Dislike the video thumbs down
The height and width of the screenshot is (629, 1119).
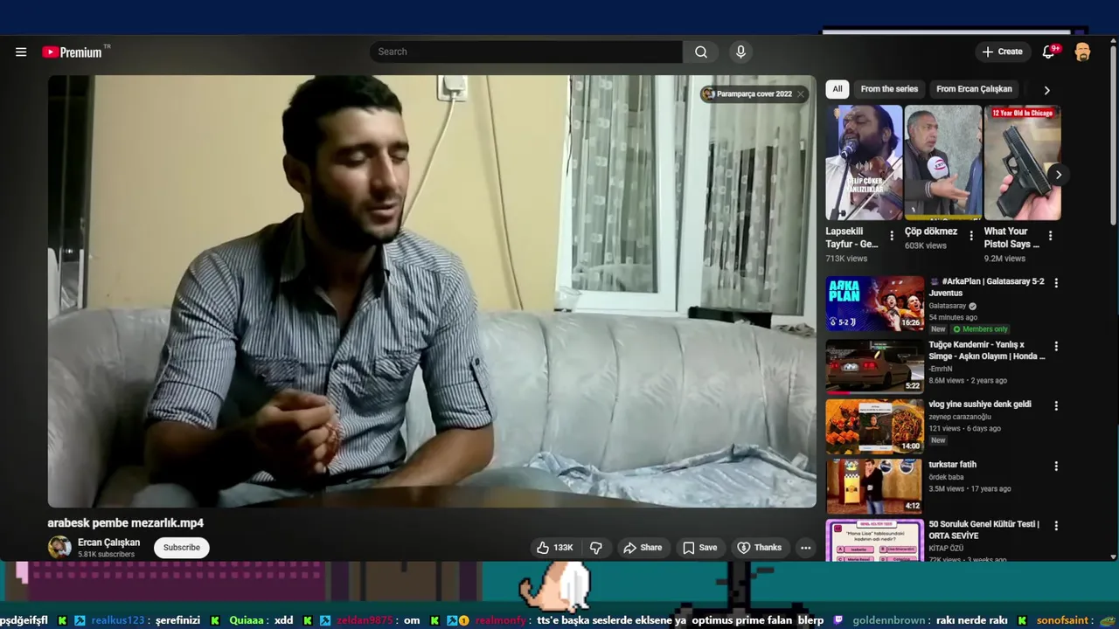pos(596,548)
